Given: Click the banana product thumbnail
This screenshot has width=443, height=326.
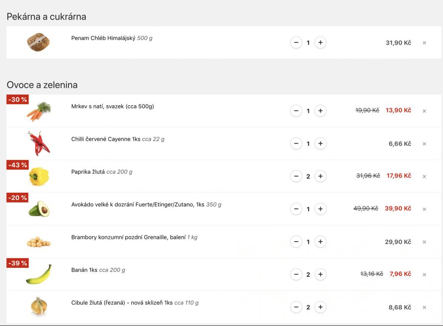Looking at the screenshot, I should (39, 274).
